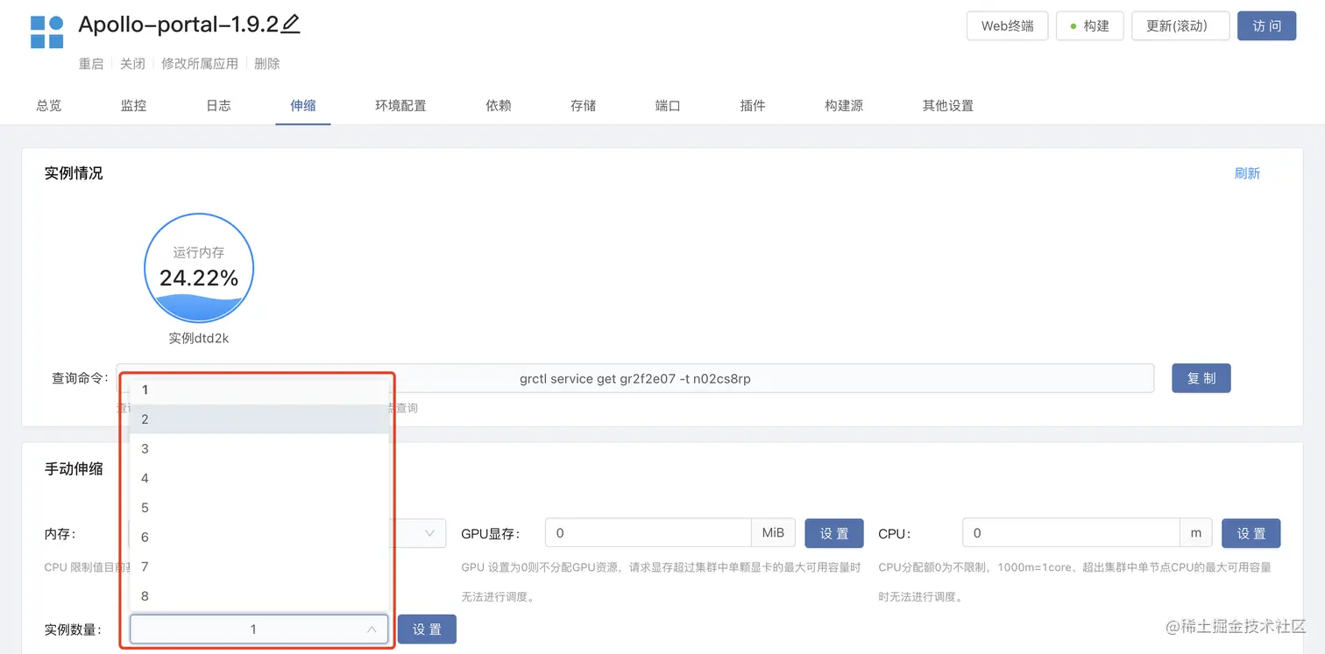This screenshot has width=1325, height=654.
Task: Go to the 依赖 tab
Action: click(499, 105)
